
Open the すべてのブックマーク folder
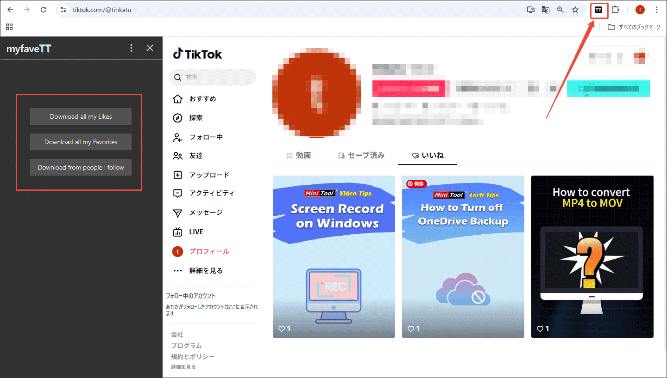634,27
